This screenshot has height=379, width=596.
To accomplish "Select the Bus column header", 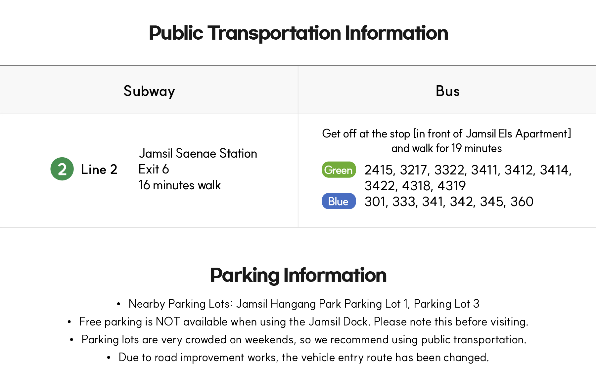I will (447, 91).
